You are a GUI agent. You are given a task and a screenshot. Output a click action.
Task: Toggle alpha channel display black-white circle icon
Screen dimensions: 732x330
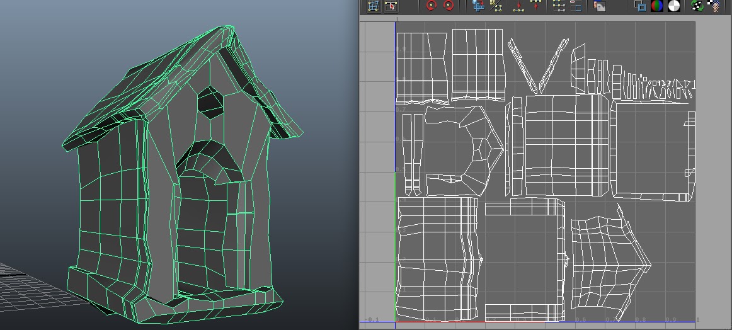pyautogui.click(x=674, y=6)
